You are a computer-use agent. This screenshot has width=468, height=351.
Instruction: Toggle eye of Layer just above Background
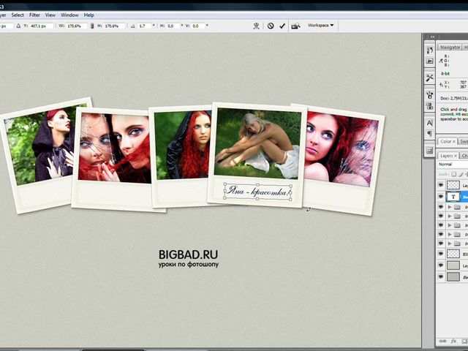[x=441, y=265]
